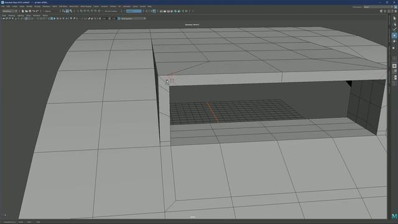
Task: Open the sRGB gamma view transform dropdown
Action: [x=134, y=19]
